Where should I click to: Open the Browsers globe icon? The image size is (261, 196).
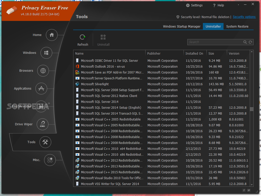click(43, 71)
